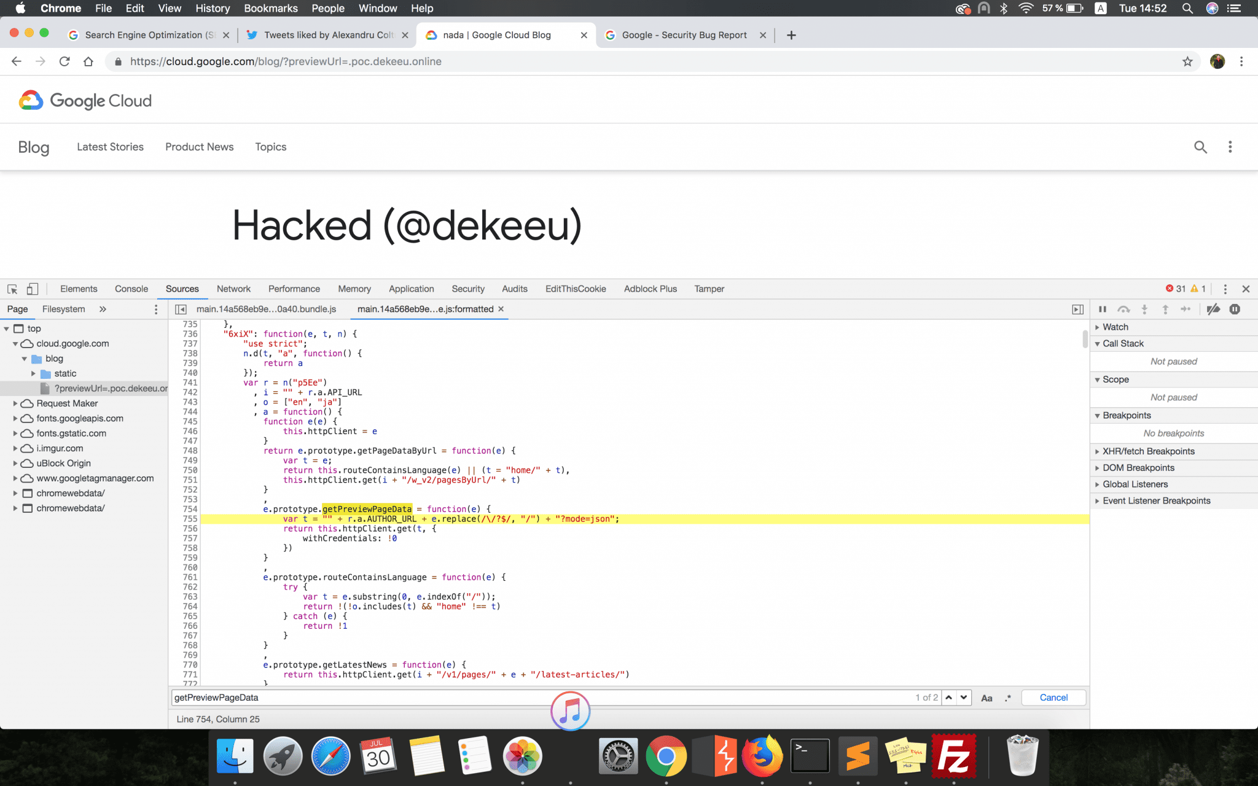The width and height of the screenshot is (1258, 786).
Task: Pause script execution button
Action: (x=1103, y=309)
